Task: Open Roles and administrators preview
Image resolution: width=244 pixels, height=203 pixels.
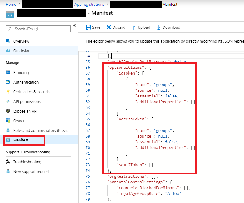Action: (41, 130)
